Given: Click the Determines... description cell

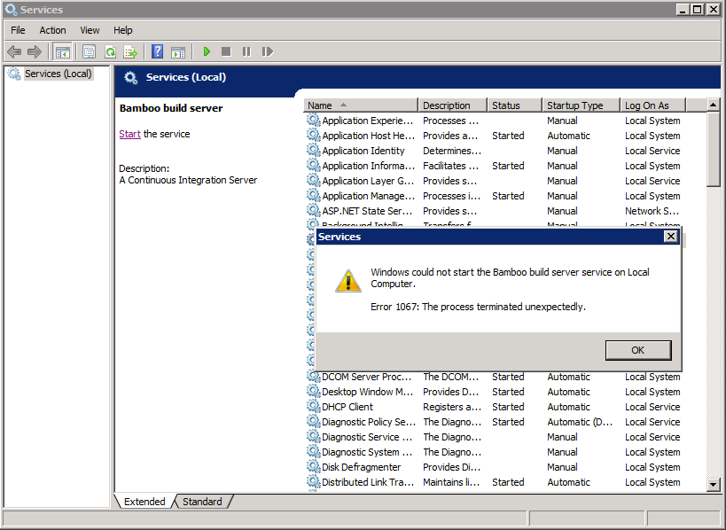Looking at the screenshot, I should point(452,151).
